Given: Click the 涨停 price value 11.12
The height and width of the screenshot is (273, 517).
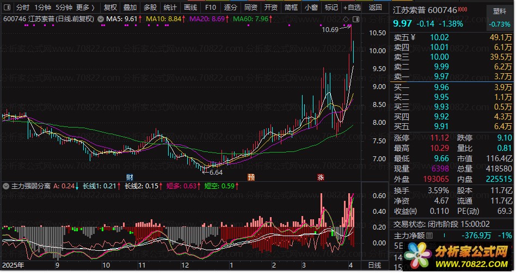Looking at the screenshot, I should (440, 138).
